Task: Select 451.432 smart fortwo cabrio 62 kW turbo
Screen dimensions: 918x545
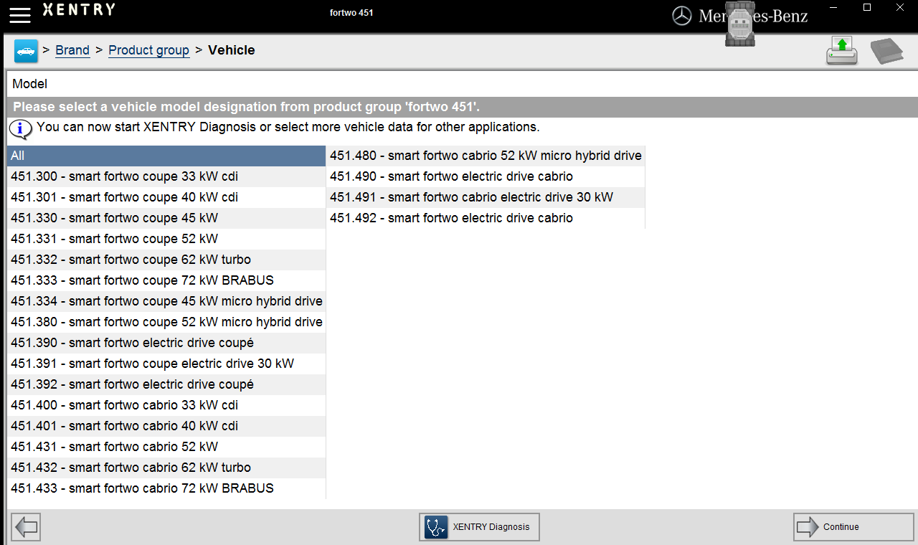Action: tap(166, 468)
